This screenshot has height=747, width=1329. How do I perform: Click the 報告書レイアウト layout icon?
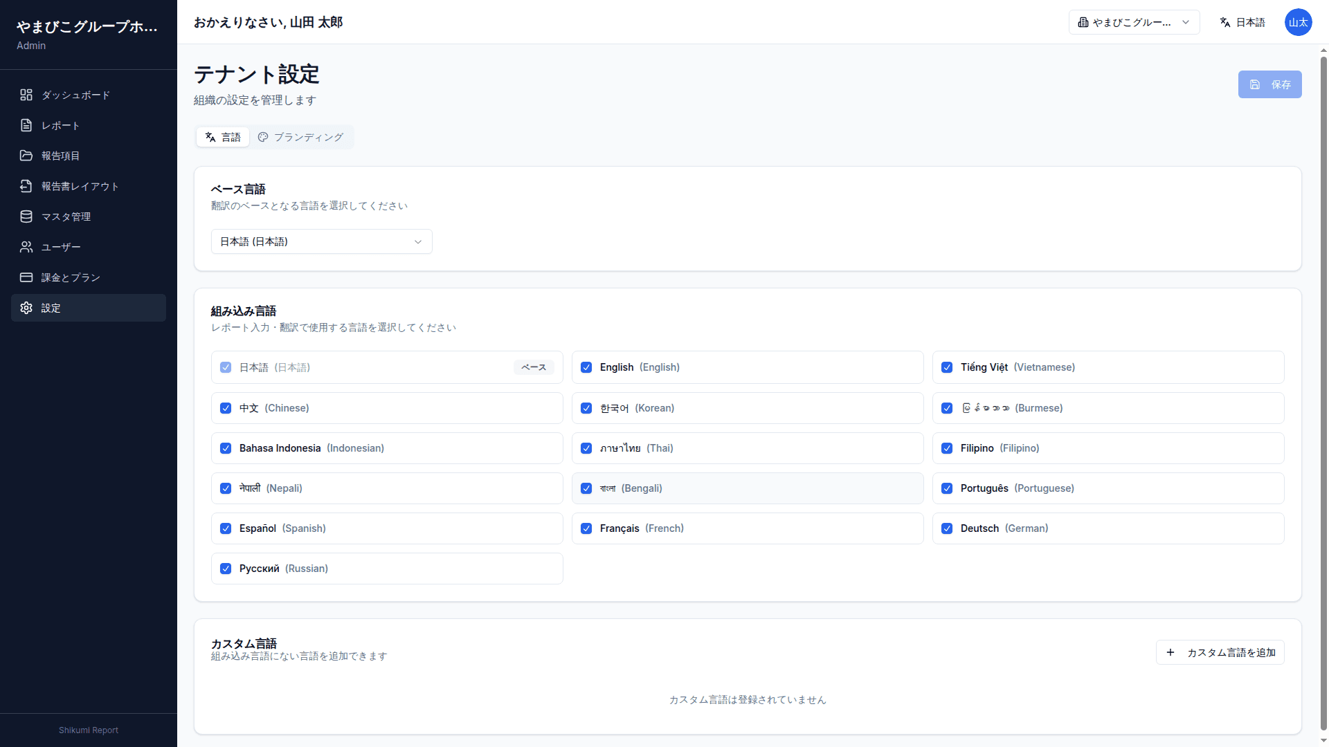point(26,186)
